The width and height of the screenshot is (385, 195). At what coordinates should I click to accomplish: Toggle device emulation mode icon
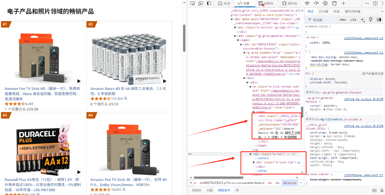coord(201,3)
